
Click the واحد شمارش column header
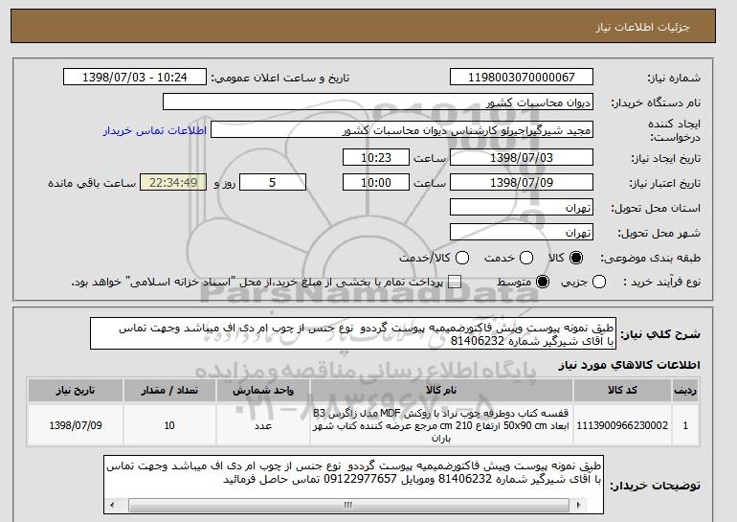click(263, 390)
